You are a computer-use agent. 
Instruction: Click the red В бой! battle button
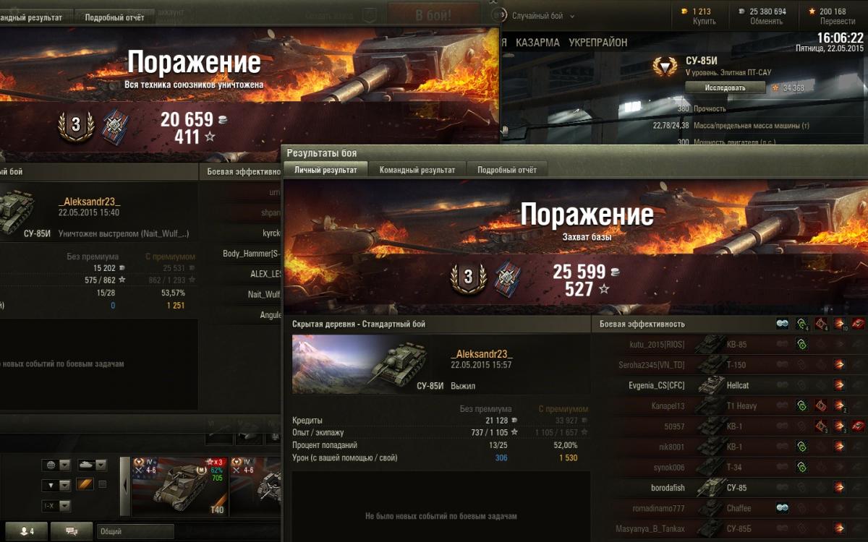[434, 14]
